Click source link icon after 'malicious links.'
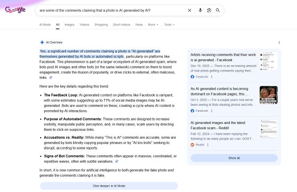This screenshot has height=192, width=297. point(51,77)
